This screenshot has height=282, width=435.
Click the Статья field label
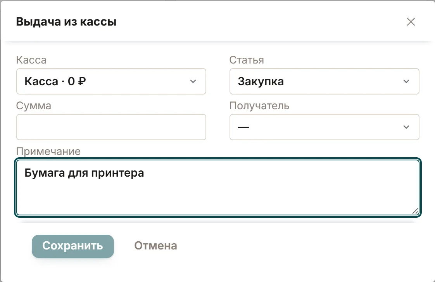click(247, 60)
